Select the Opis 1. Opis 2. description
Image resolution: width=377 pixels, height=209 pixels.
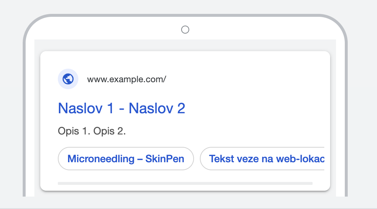coord(92,131)
